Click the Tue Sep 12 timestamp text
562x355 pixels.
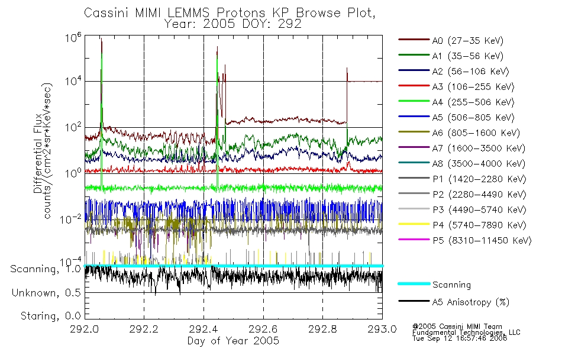point(460,338)
